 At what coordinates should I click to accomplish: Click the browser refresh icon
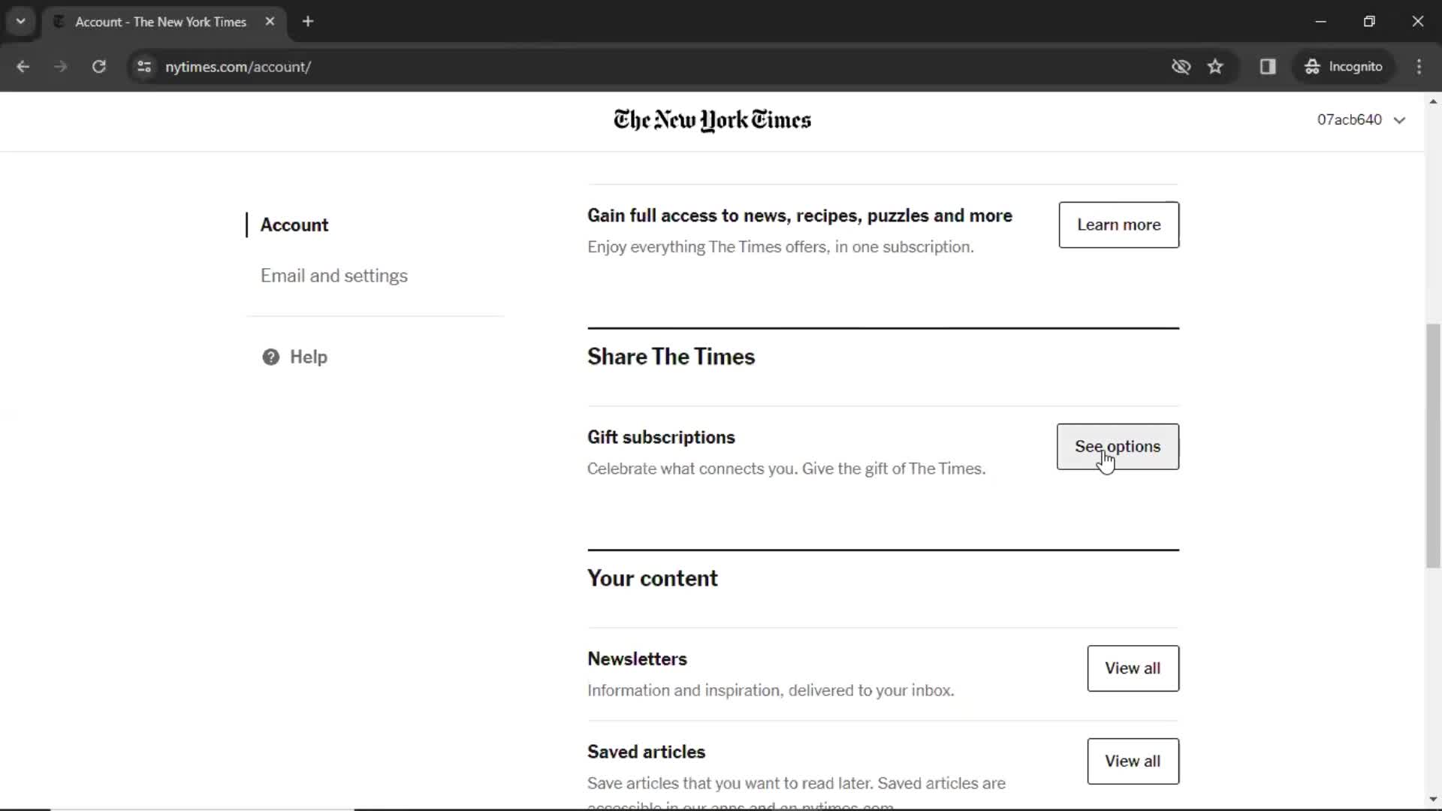[99, 66]
